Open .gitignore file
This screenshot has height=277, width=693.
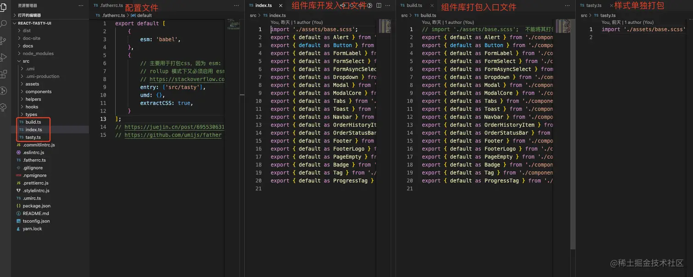pyautogui.click(x=49, y=168)
